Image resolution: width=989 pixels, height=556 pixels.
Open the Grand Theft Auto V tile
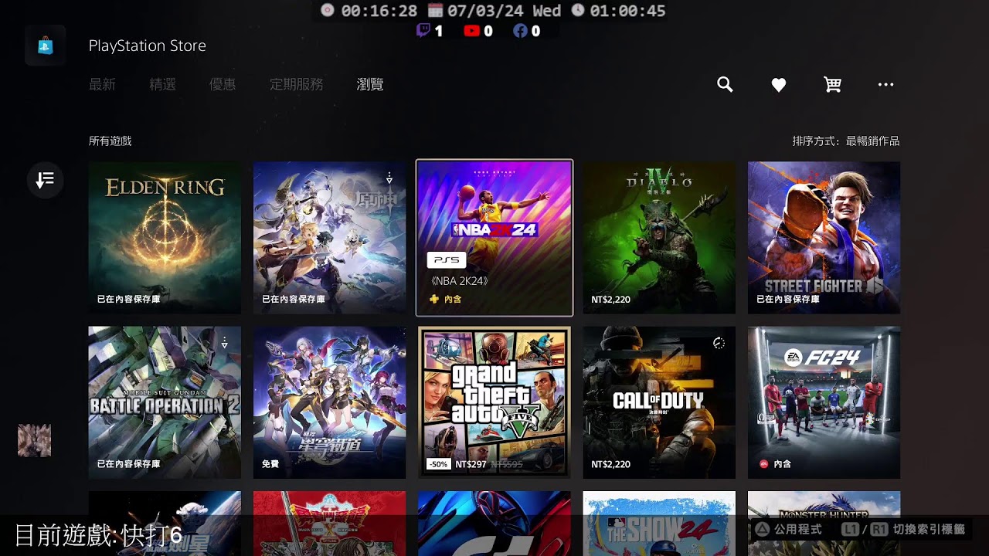click(x=494, y=402)
